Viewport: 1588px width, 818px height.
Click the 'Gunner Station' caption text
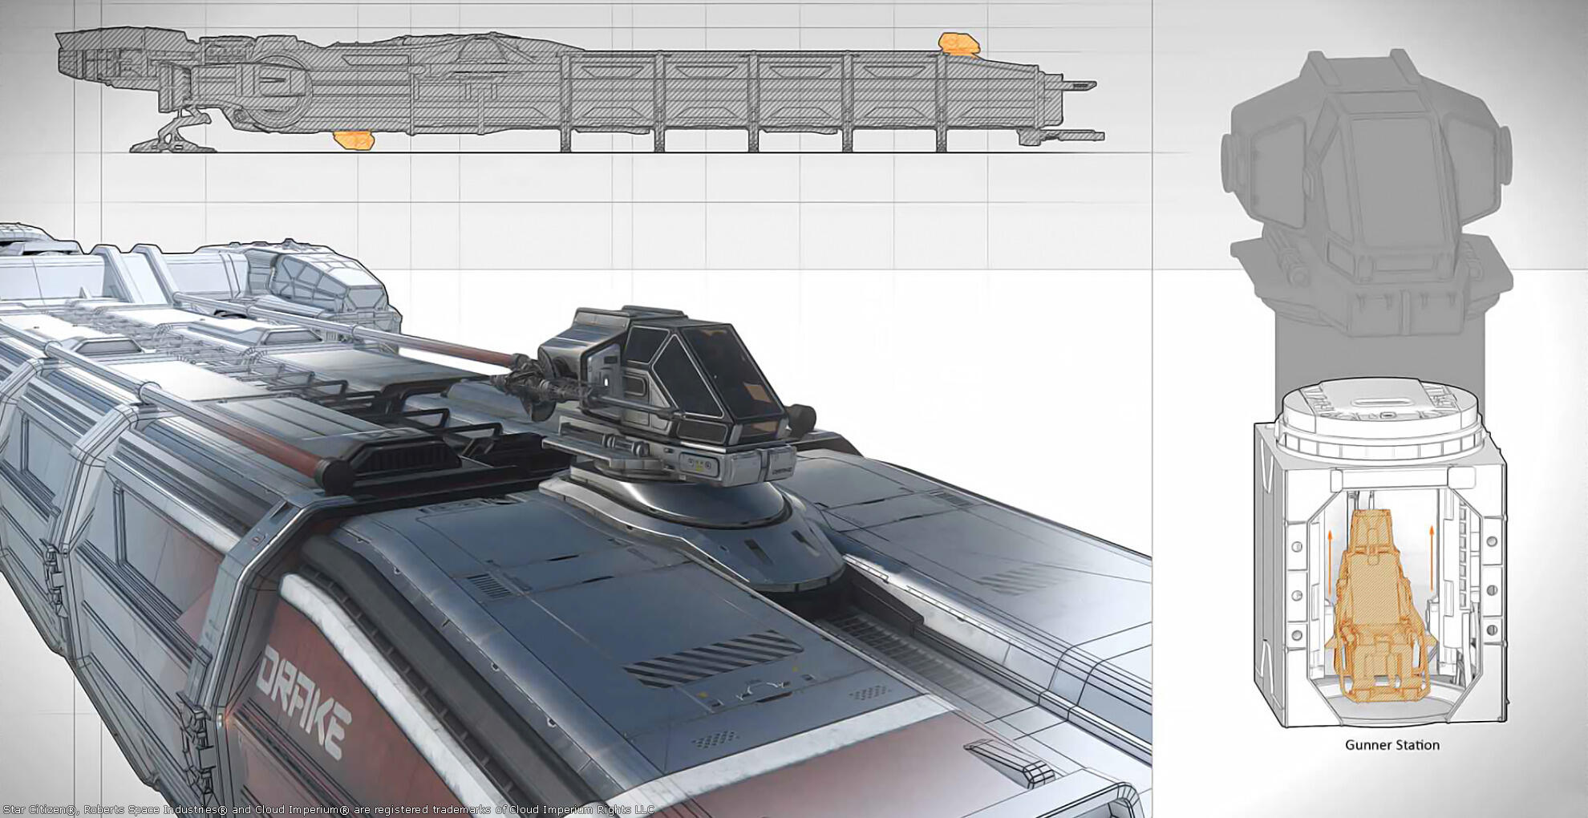[x=1392, y=745]
